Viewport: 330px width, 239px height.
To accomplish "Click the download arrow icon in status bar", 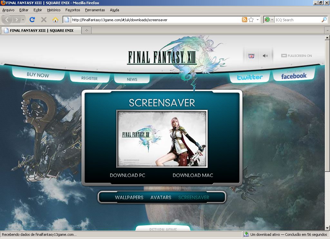I will coord(246,235).
